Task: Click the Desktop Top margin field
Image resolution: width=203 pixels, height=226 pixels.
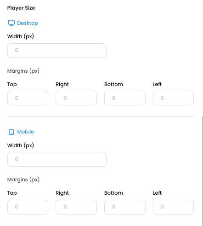Action: point(28,98)
